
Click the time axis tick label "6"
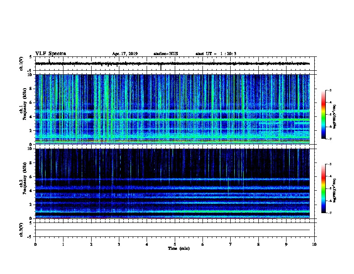coord(203,244)
